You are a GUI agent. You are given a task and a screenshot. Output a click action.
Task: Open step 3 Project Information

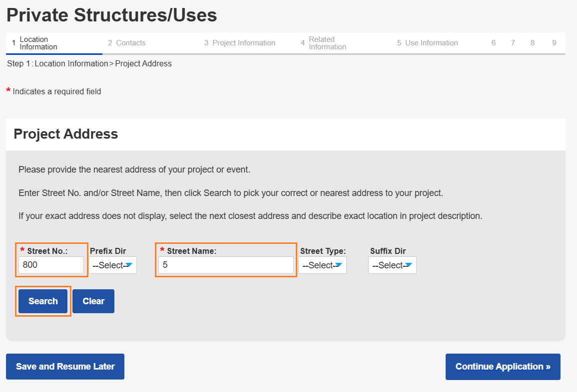240,43
